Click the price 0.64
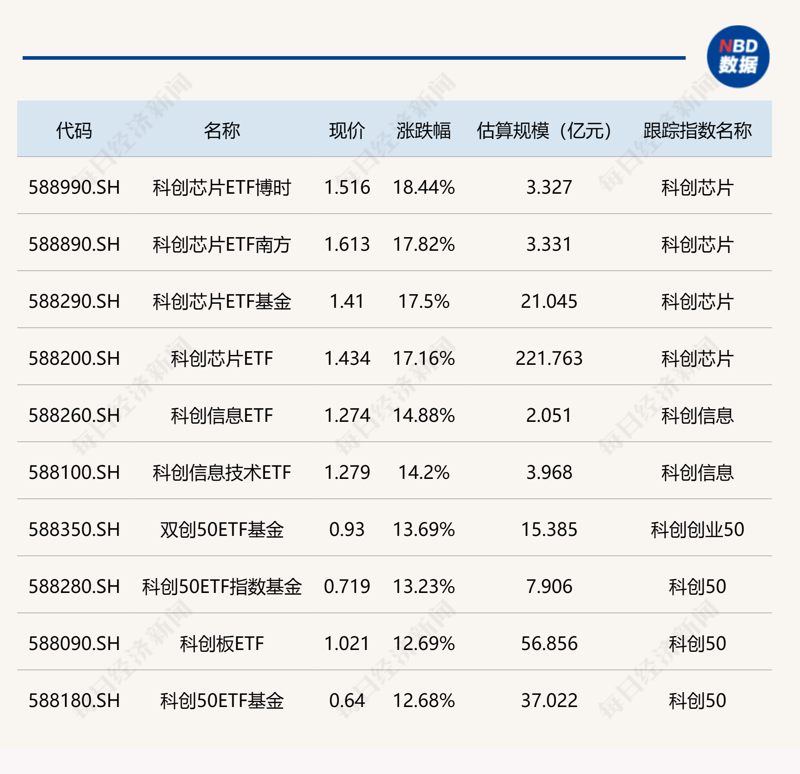Screen dimensions: 800x774 [347, 701]
